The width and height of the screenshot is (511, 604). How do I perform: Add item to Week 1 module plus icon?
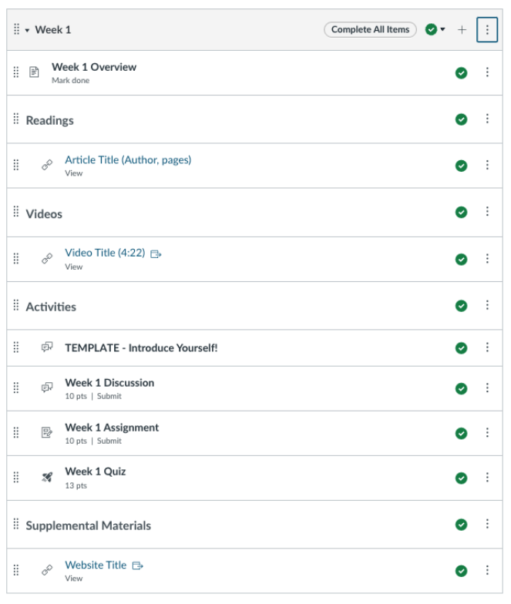click(461, 29)
